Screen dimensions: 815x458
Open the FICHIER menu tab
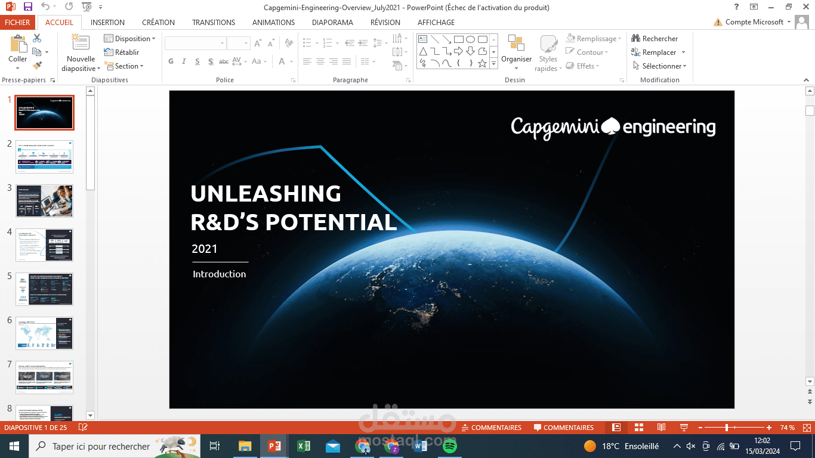pos(17,23)
